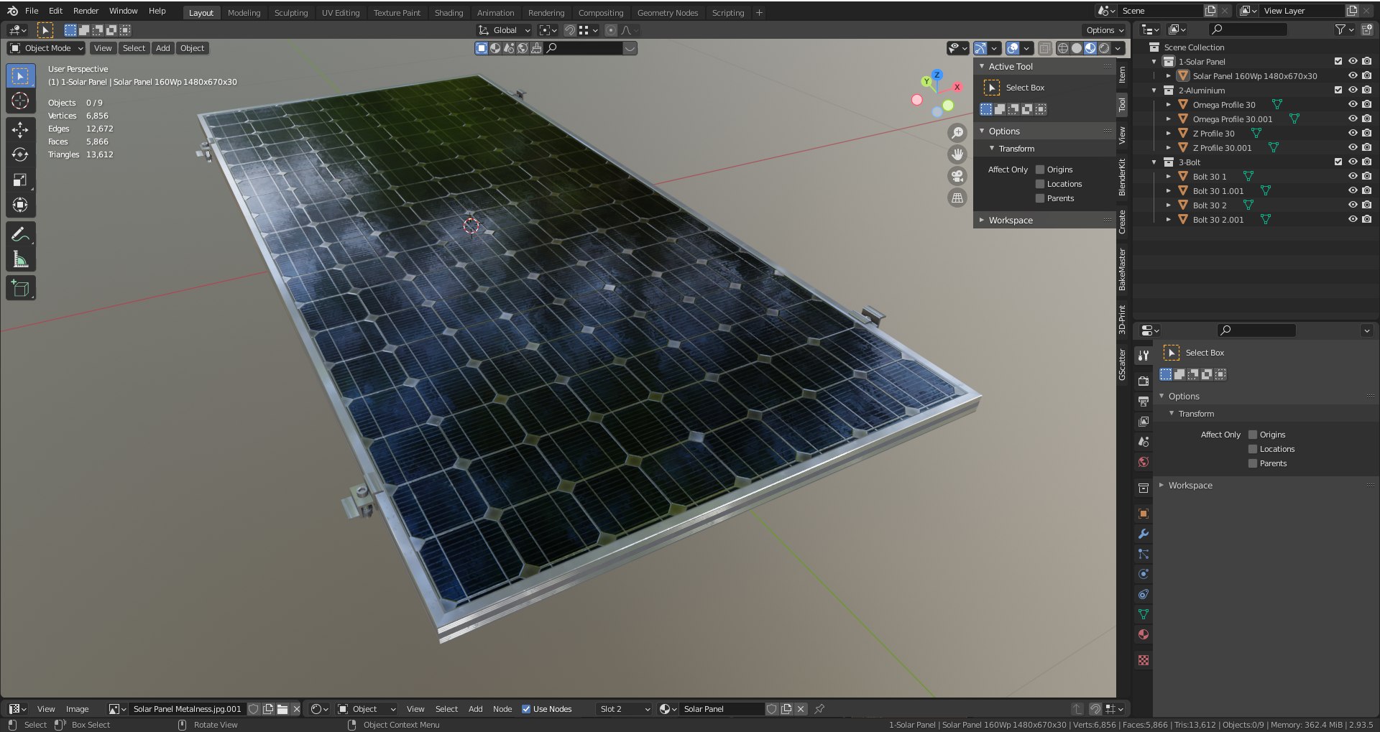Switch to rendered viewport shading
The image size is (1380, 732).
click(x=1104, y=48)
